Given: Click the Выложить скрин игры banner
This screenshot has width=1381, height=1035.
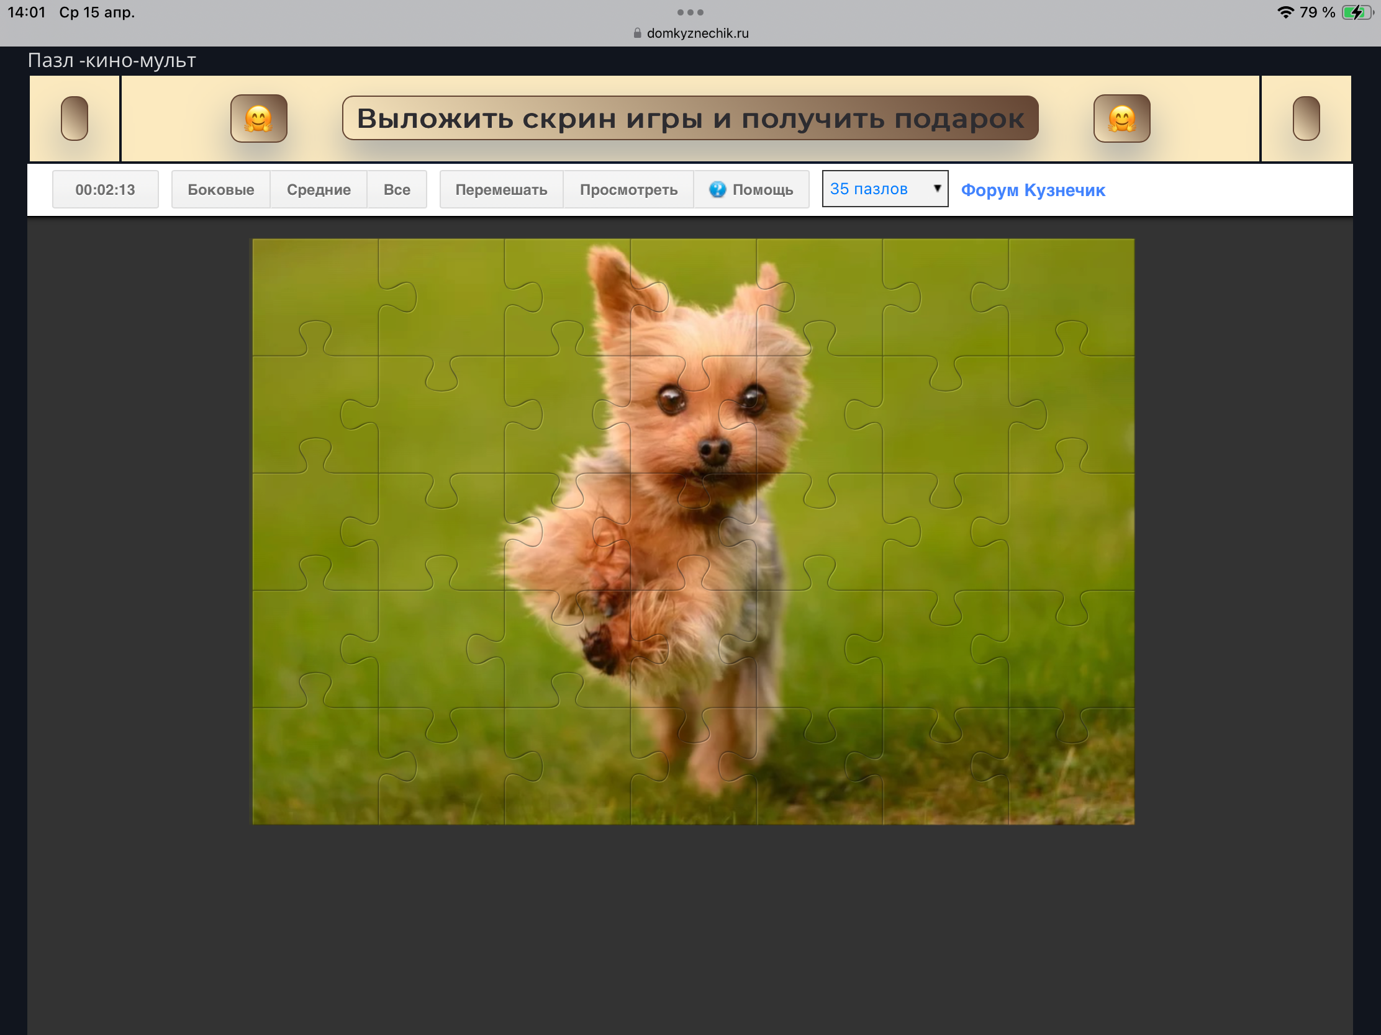Looking at the screenshot, I should pyautogui.click(x=690, y=119).
